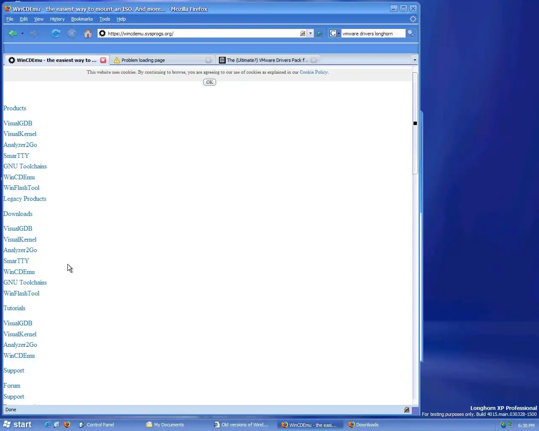
Task: Open WinCDEmu under Downloads
Action: tap(19, 272)
